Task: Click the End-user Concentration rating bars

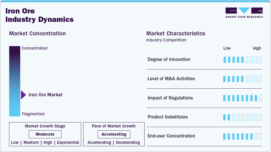Action: (242, 136)
